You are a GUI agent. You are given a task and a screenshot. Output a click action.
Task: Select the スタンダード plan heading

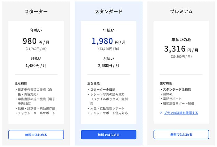coord(108,11)
